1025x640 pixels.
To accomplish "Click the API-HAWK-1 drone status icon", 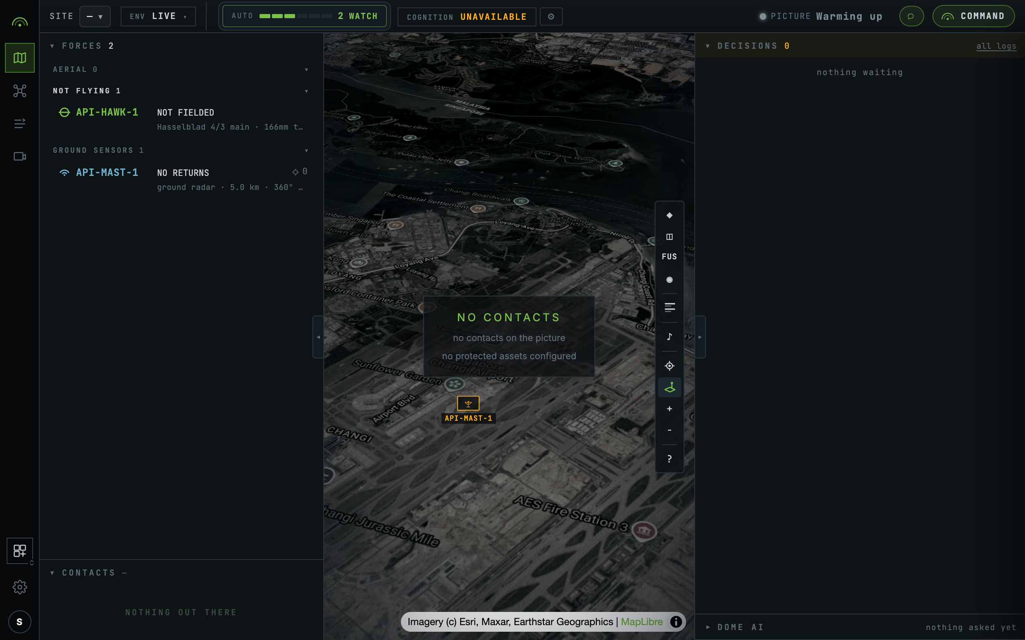I will (64, 112).
